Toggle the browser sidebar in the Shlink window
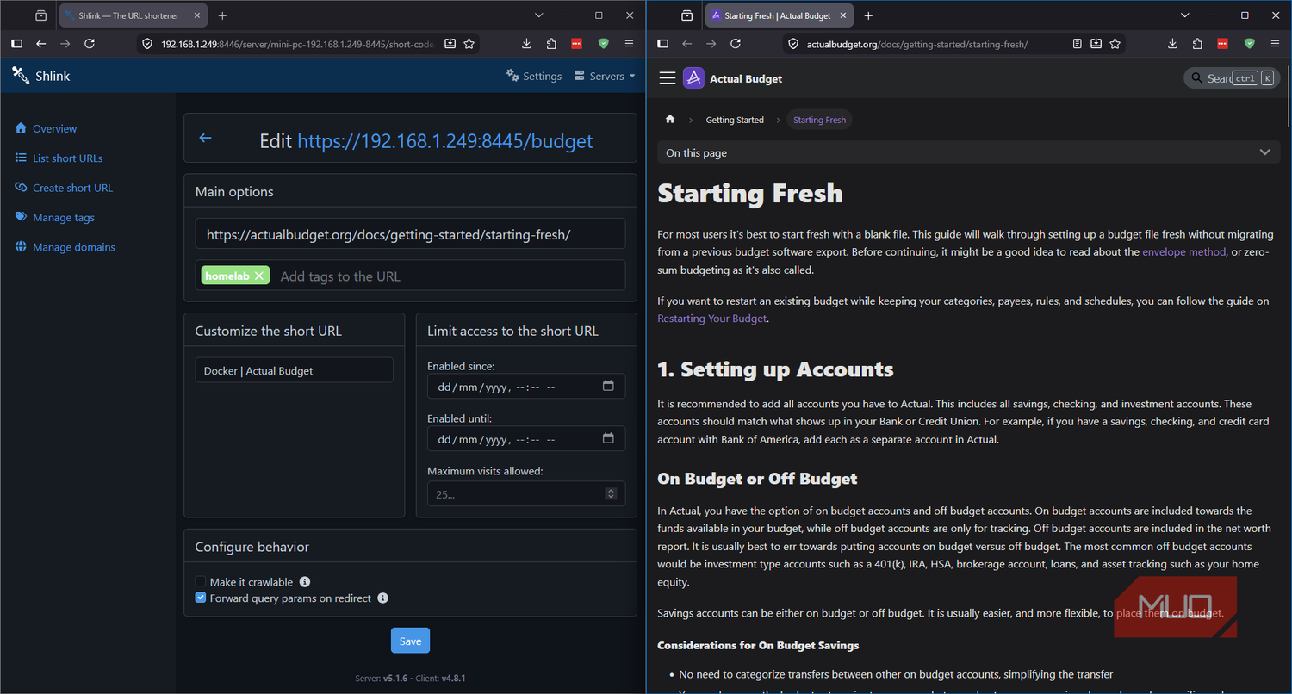Image resolution: width=1292 pixels, height=694 pixels. [x=16, y=44]
